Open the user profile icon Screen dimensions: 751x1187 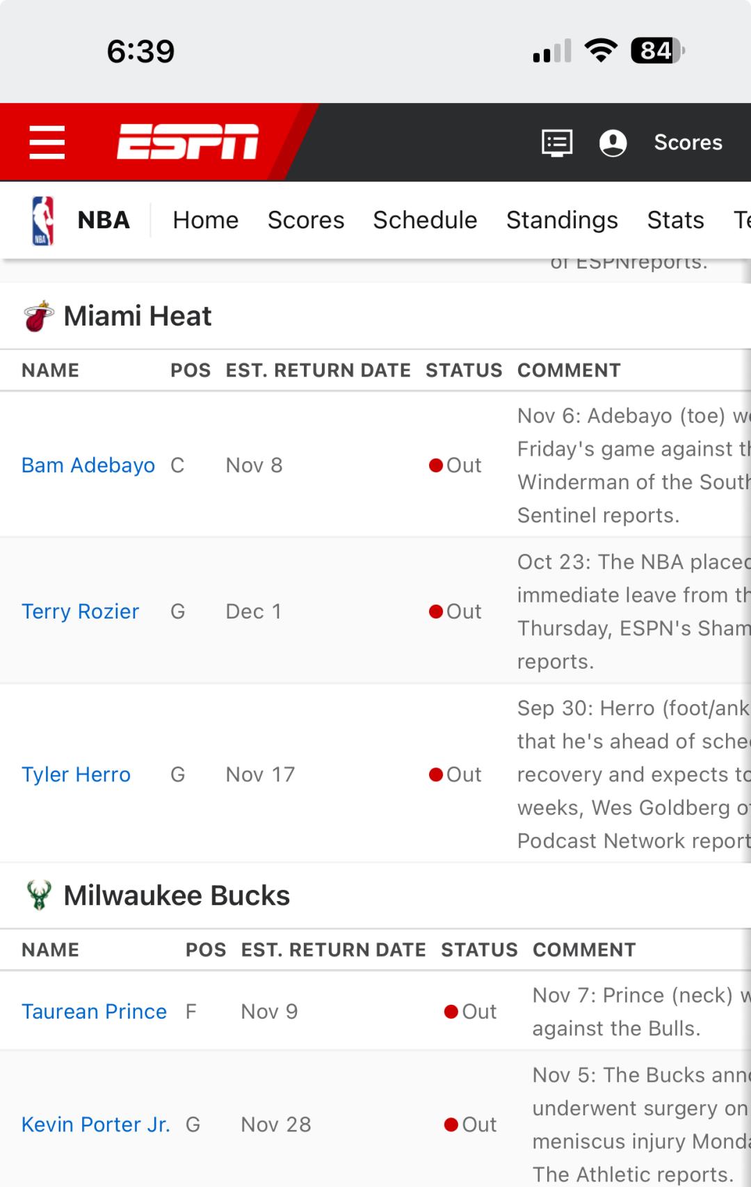coord(613,143)
